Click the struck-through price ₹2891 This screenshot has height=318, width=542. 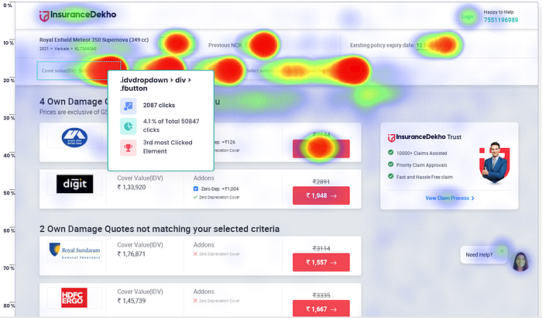tap(321, 181)
